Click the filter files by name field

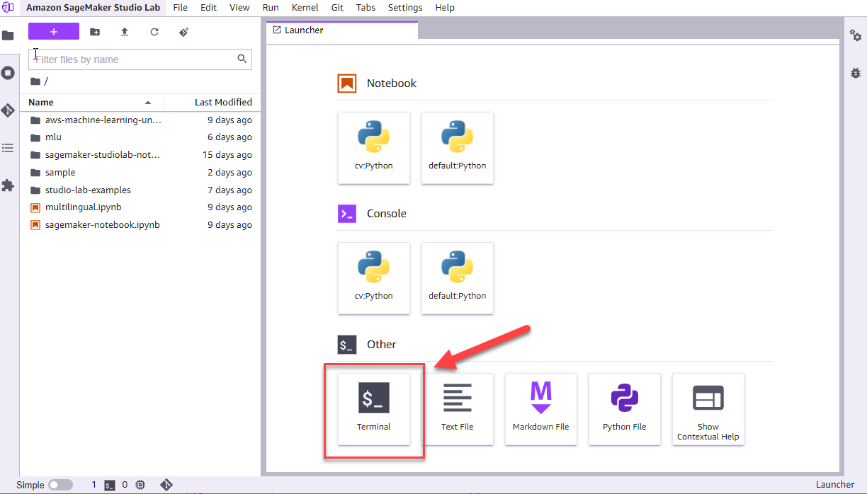pos(140,59)
